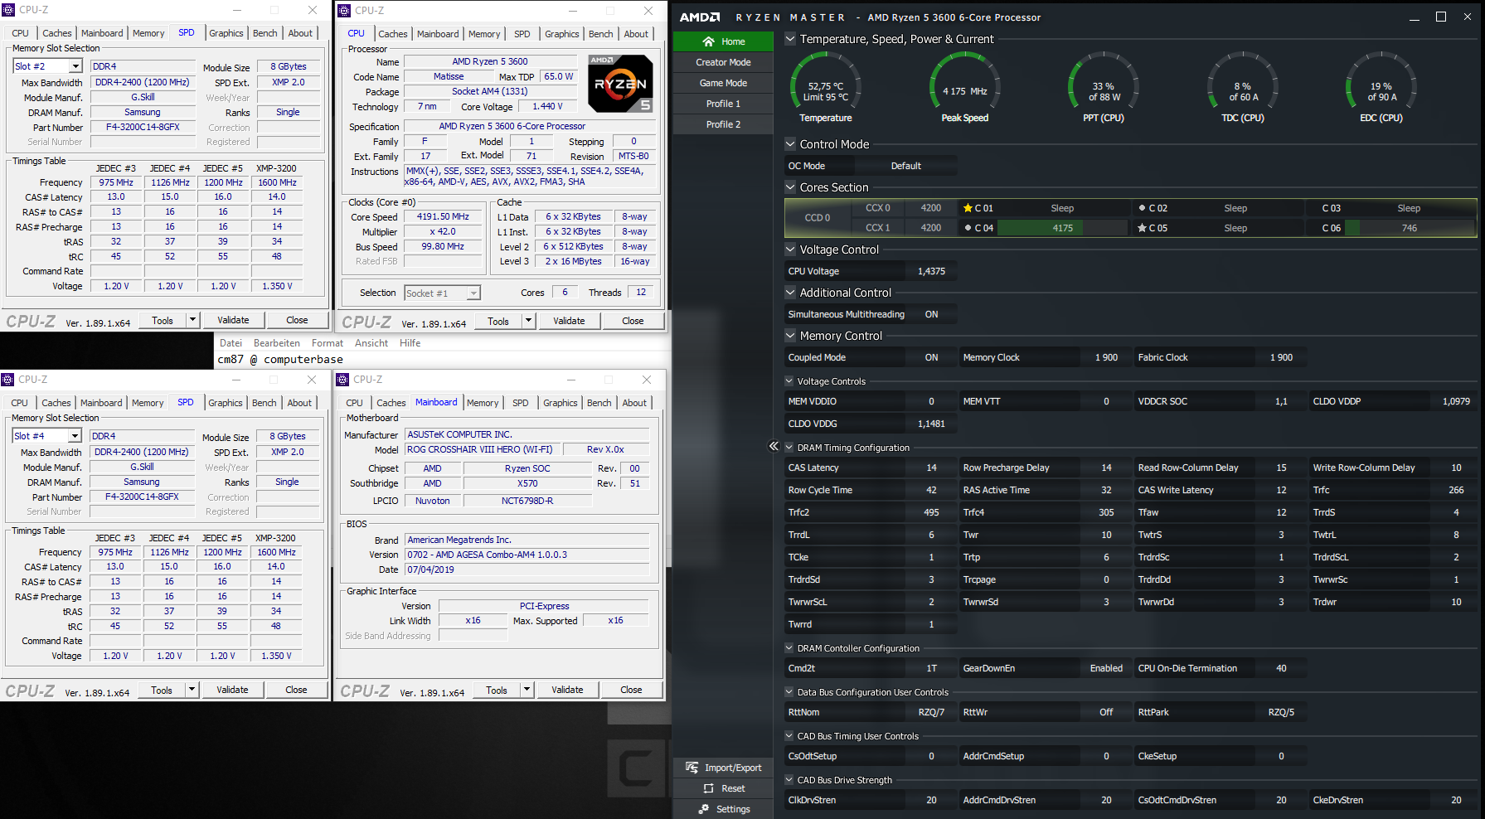Image resolution: width=1485 pixels, height=819 pixels.
Task: Click Fabric Clock value 1 900
Action: tap(1281, 357)
